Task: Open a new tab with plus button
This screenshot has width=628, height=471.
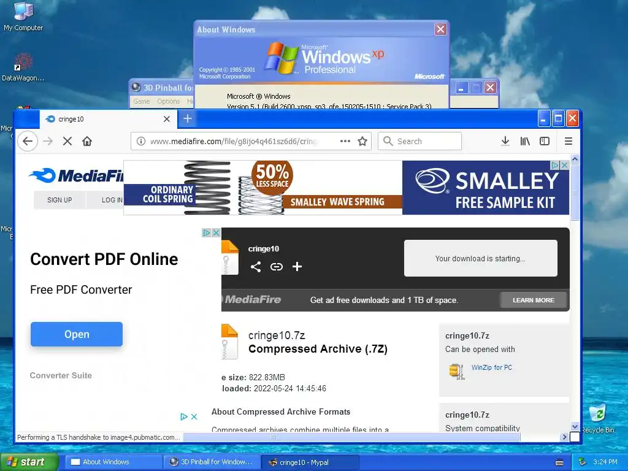Action: (x=188, y=118)
